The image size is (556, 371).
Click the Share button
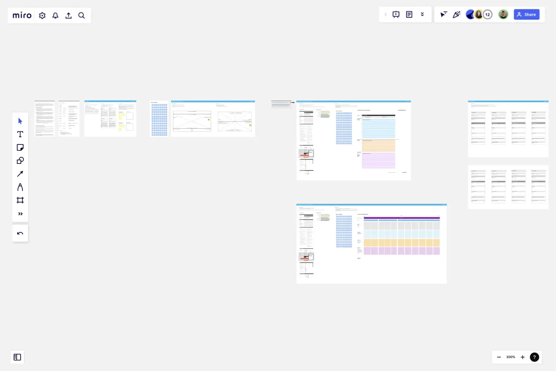point(527,14)
